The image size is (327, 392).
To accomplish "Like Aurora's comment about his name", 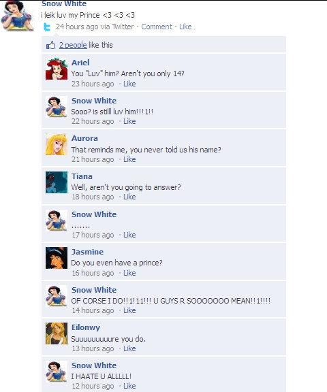I will (x=129, y=159).
